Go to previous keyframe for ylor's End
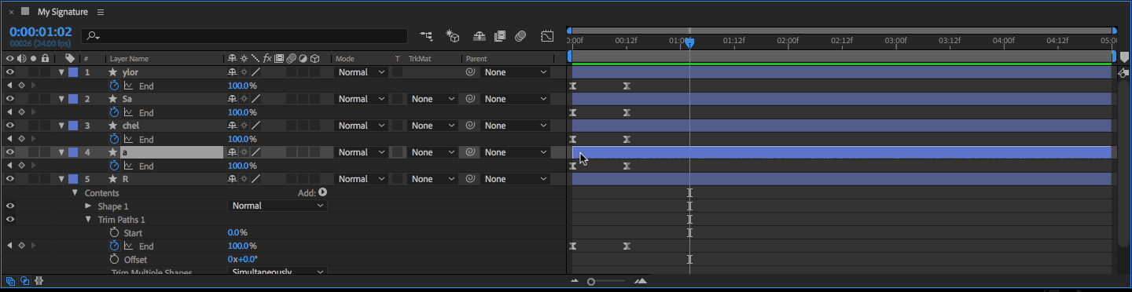1132x292 pixels. point(9,86)
